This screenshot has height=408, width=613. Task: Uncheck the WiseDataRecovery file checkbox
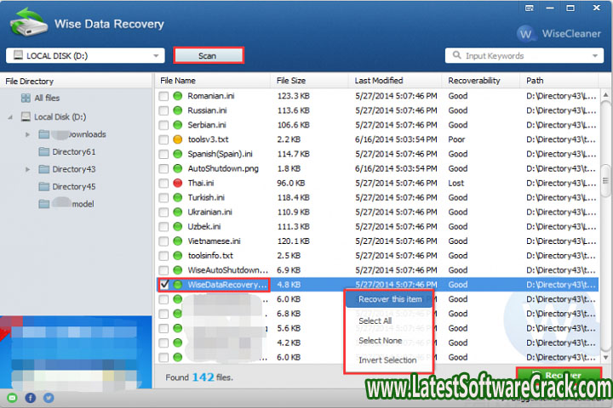click(163, 285)
